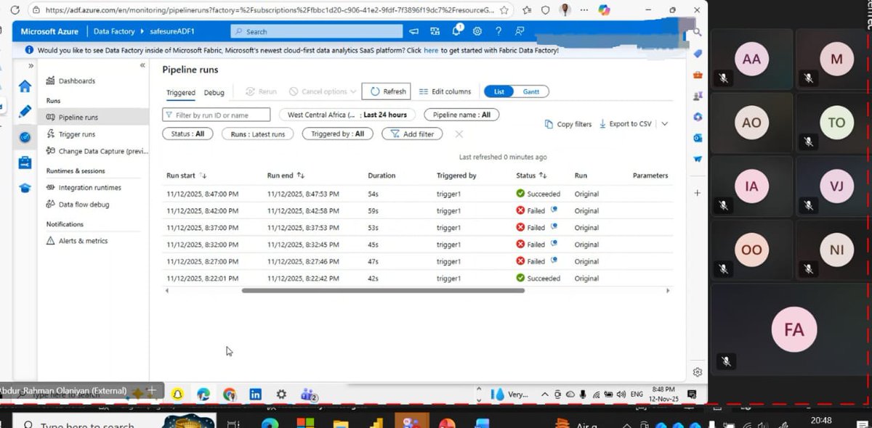Open Azure portal settings gear
Screen dimensions: 872x428
(477, 31)
